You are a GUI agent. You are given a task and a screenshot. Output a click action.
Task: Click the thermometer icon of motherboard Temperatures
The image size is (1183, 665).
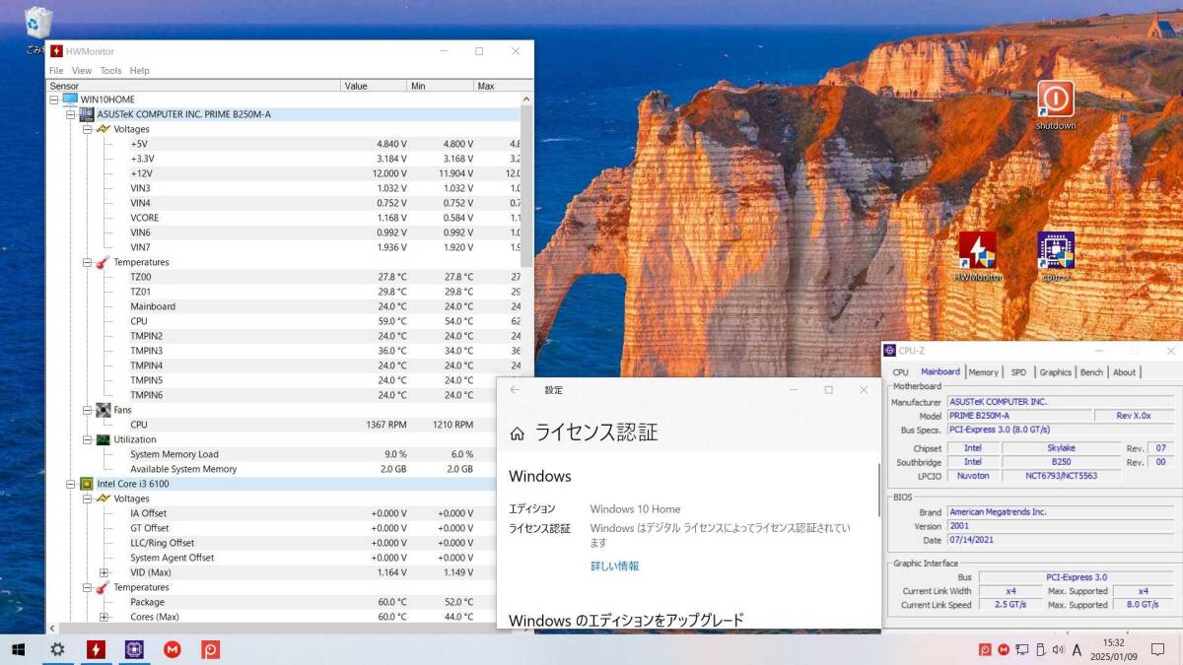click(103, 262)
